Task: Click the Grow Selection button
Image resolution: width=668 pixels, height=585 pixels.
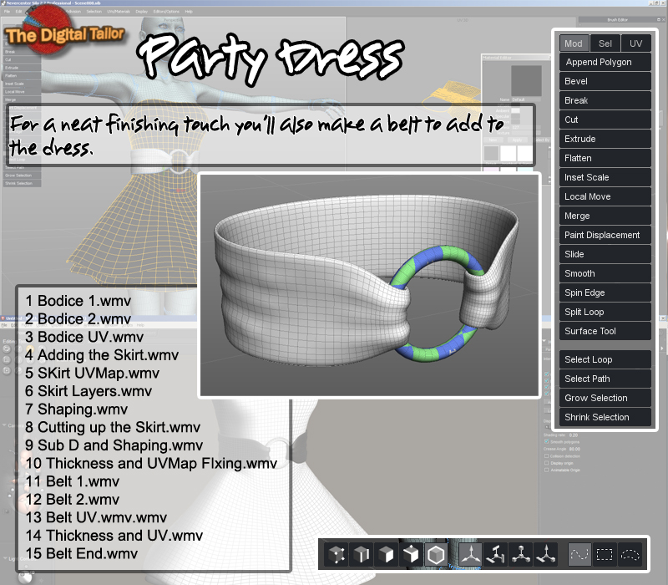Action: pyautogui.click(x=605, y=398)
